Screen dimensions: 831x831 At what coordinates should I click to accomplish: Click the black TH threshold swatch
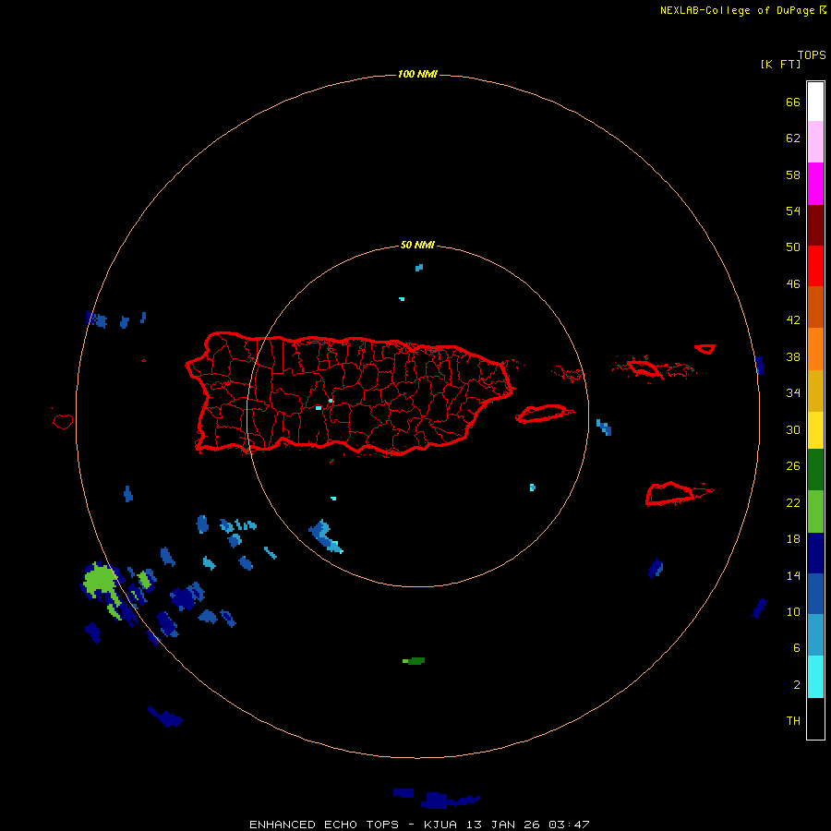(x=815, y=718)
